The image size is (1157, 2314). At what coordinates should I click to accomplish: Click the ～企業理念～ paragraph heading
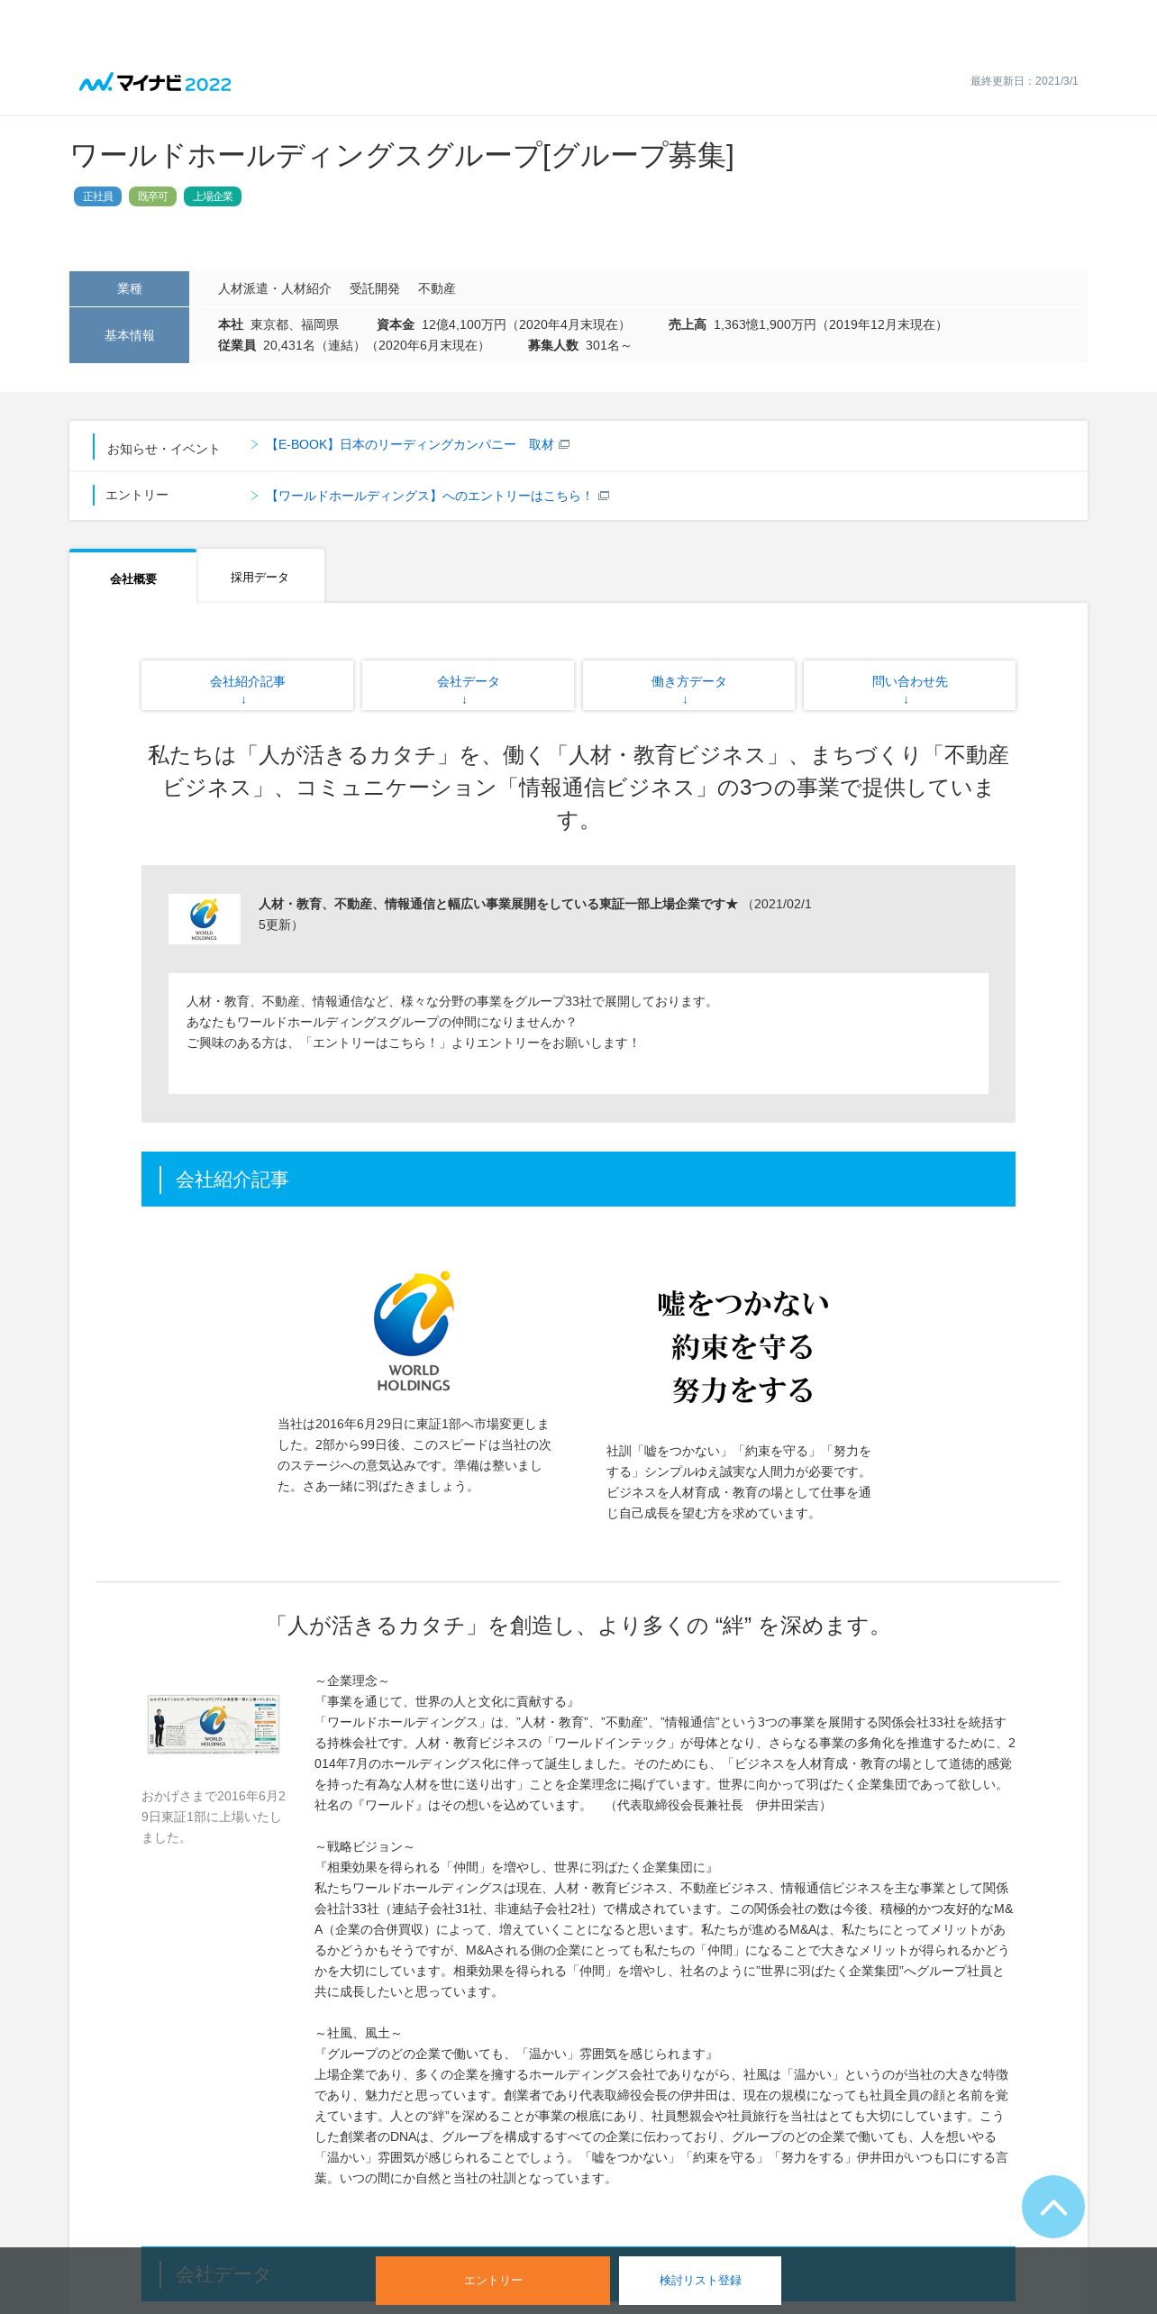tap(352, 1681)
